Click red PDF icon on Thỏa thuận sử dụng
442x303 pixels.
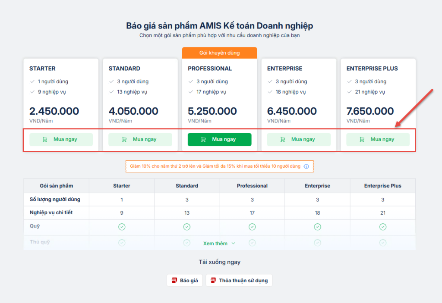coord(213,281)
